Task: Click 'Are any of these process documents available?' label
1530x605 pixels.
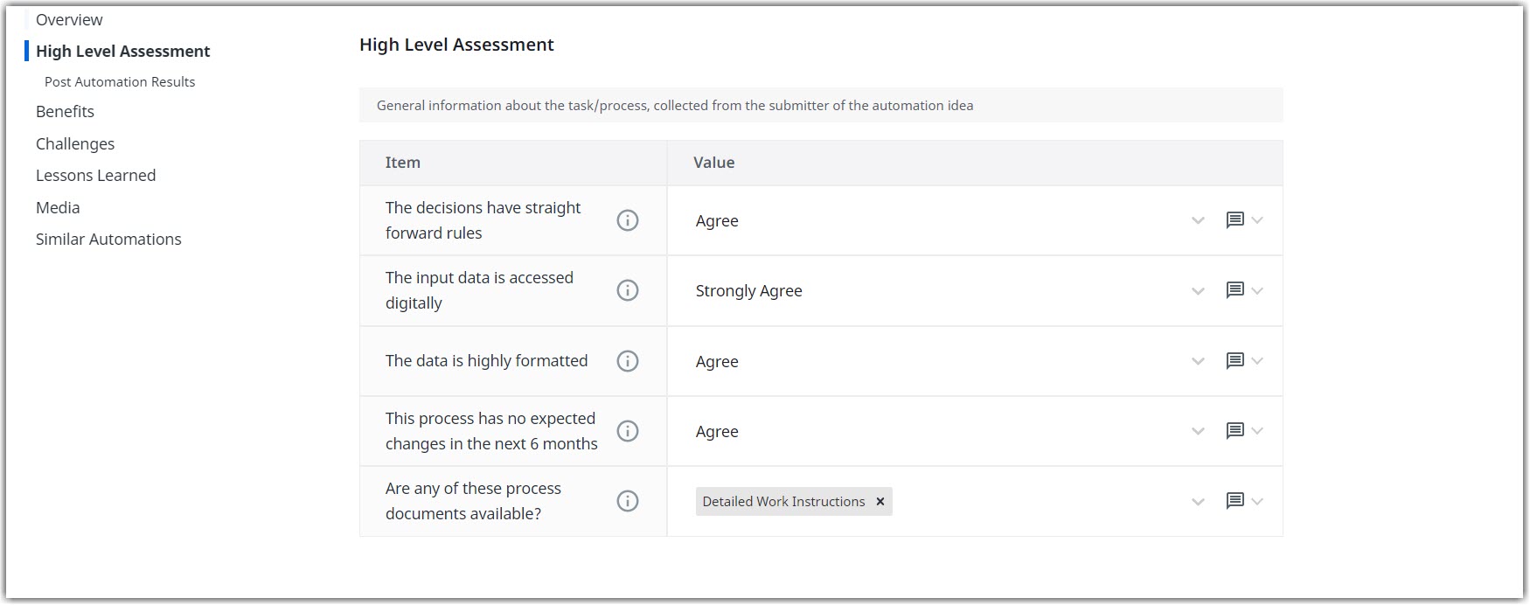Action: point(473,501)
